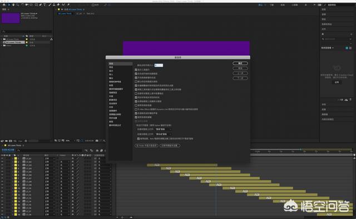Screen dimensions: 356x219
Task: Open the libraries panel dropdown on right side
Action: point(328,48)
